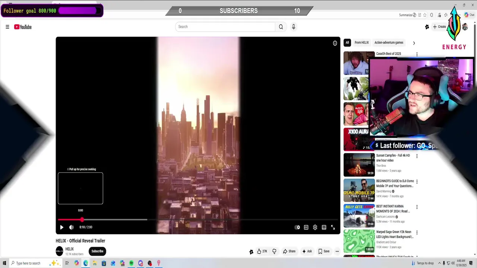
Task: Switch to theater mode
Action: click(x=324, y=227)
